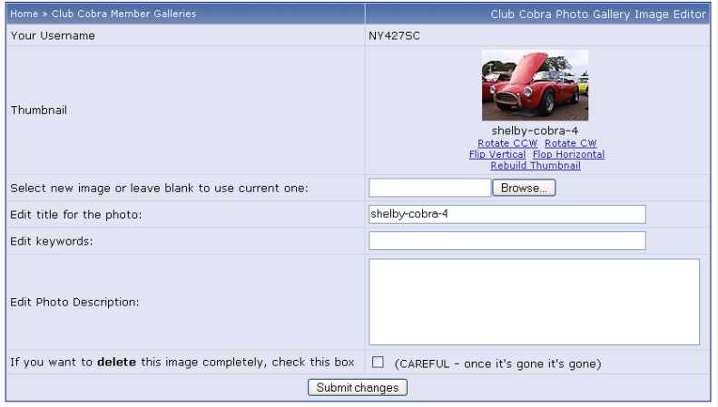Rotate the image clockwise (Rotate CW)

570,143
